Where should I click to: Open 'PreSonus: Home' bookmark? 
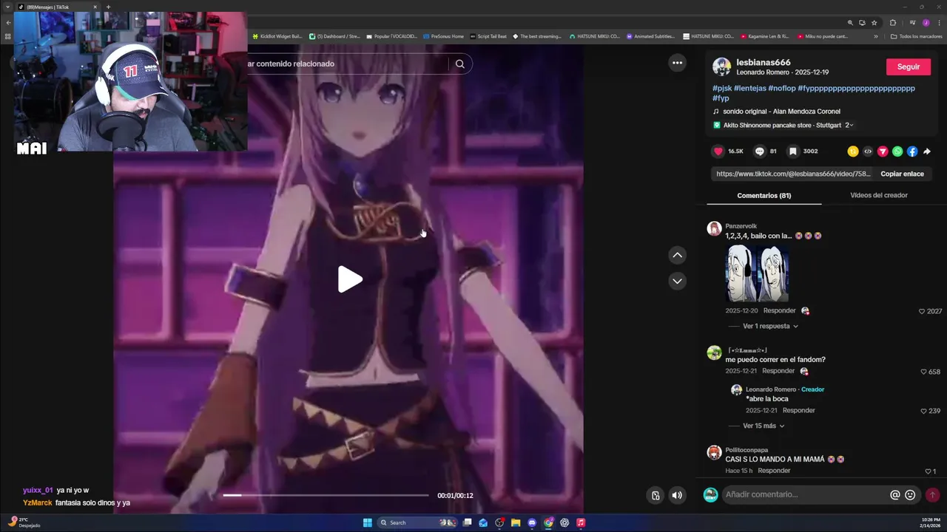(x=443, y=36)
